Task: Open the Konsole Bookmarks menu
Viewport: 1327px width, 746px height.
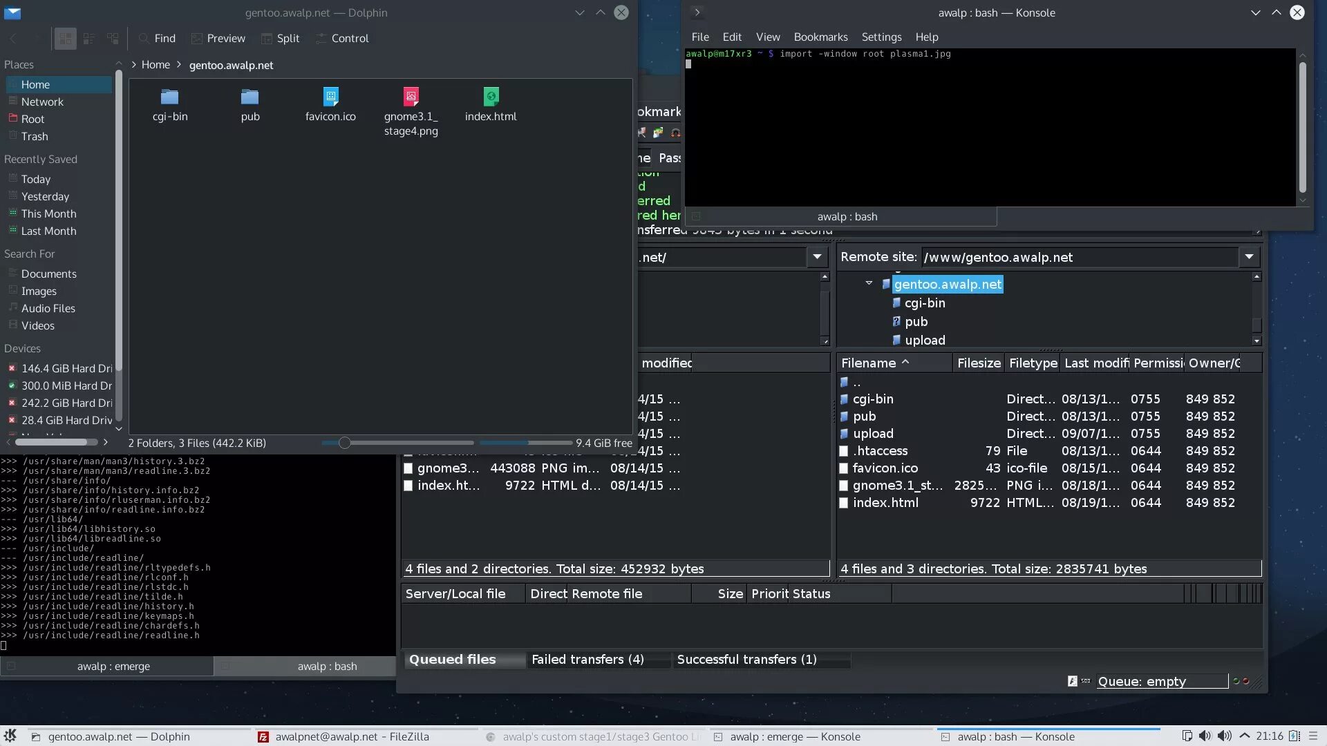Action: [820, 37]
